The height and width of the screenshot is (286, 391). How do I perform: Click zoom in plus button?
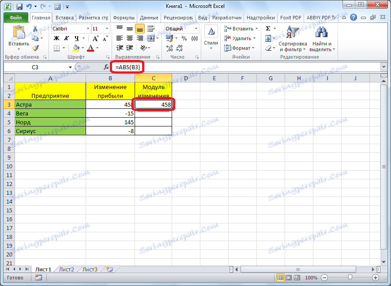tap(376, 278)
